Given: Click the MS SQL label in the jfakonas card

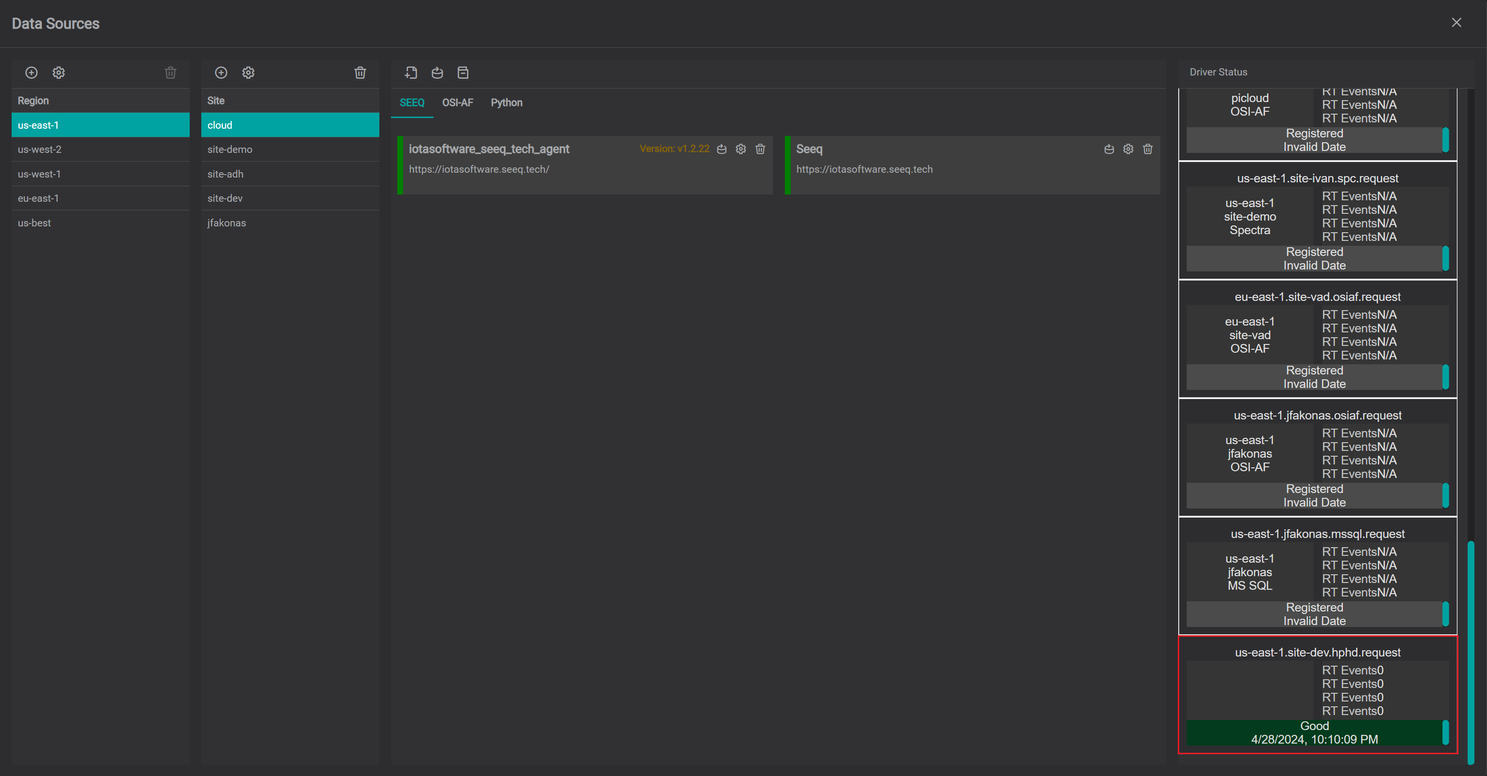Looking at the screenshot, I should click(x=1250, y=585).
